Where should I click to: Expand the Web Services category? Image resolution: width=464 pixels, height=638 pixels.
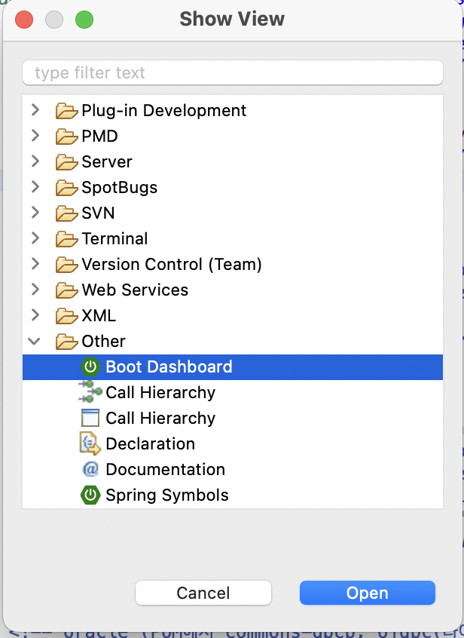pyautogui.click(x=35, y=290)
